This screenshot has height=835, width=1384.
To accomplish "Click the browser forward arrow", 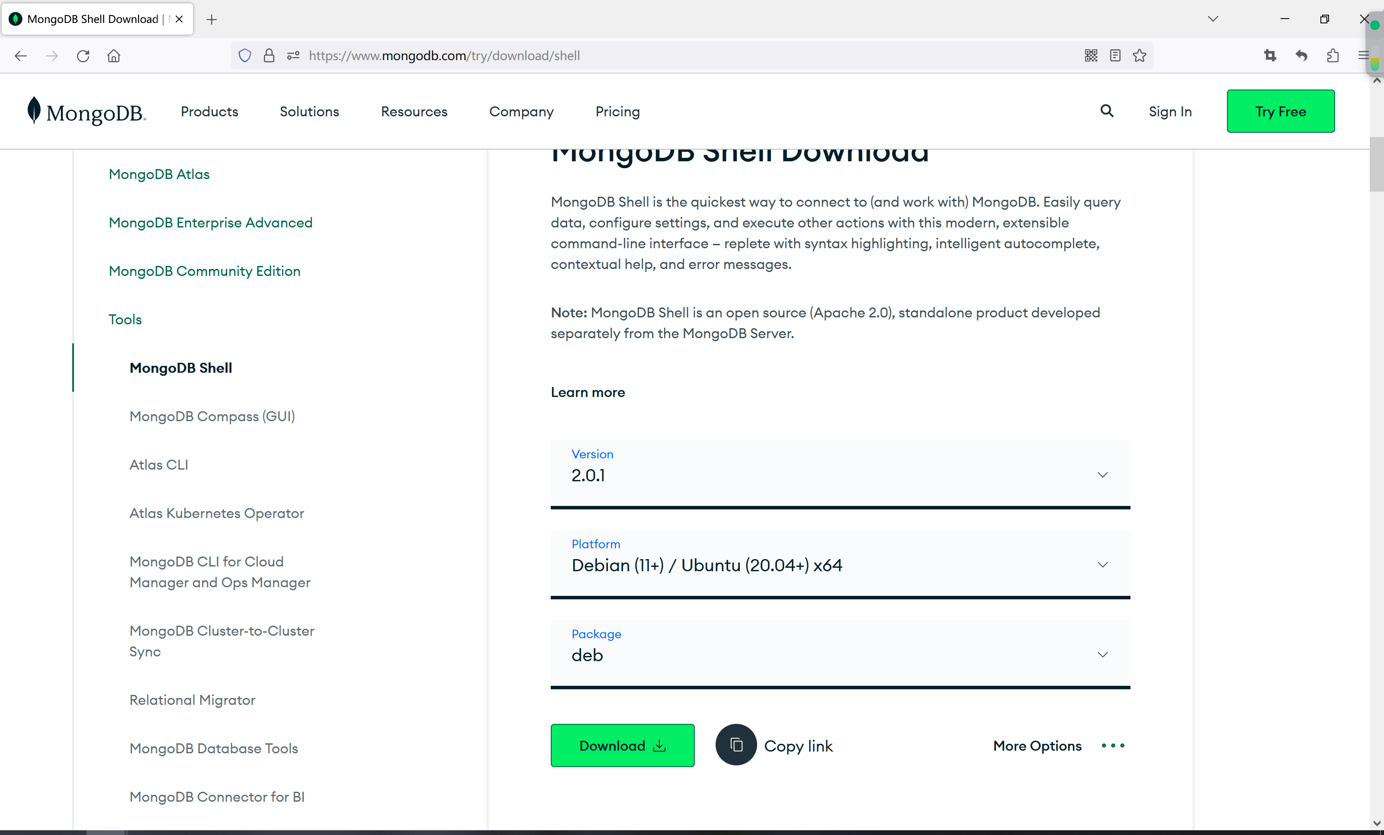I will pyautogui.click(x=51, y=56).
